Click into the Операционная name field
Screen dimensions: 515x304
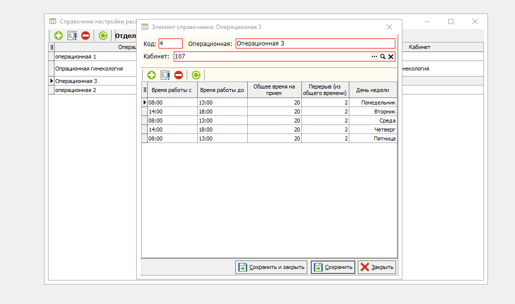[x=315, y=43]
